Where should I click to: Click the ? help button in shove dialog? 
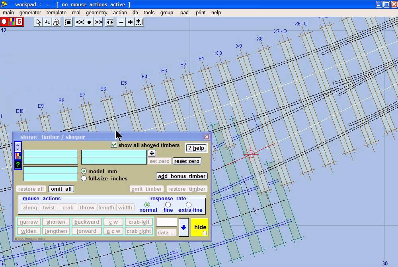(196, 148)
